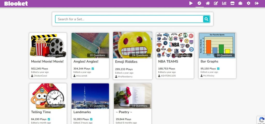The image size is (265, 124).
Task: Click the author name Ms.Wesley
Action: pyautogui.click(x=209, y=76)
